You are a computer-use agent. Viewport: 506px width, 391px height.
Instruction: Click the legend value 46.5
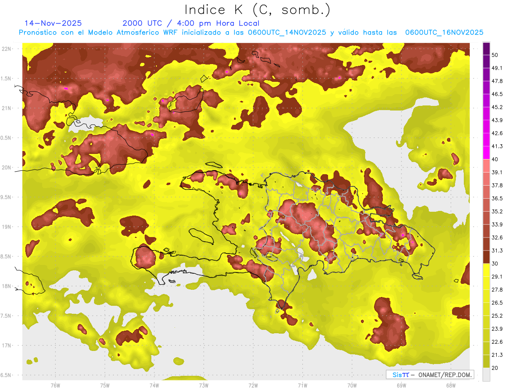click(x=497, y=94)
